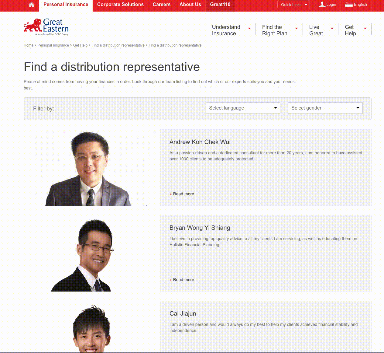
Task: Click the Personal Insurance breadcrumb link
Action: [x=53, y=45]
